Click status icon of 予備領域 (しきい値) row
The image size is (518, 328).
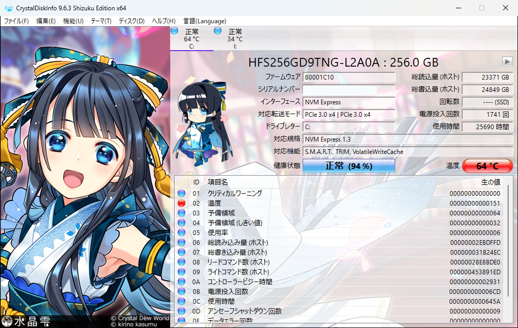pos(181,223)
